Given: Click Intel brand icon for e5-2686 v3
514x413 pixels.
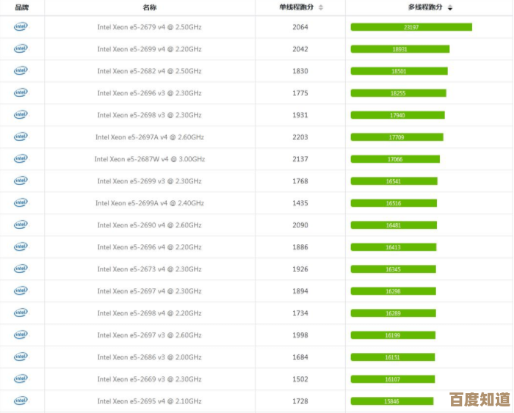Looking at the screenshot, I should coord(21,357).
